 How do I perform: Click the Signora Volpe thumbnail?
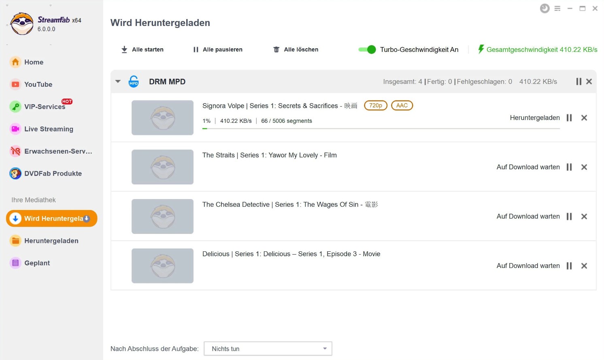coord(162,118)
